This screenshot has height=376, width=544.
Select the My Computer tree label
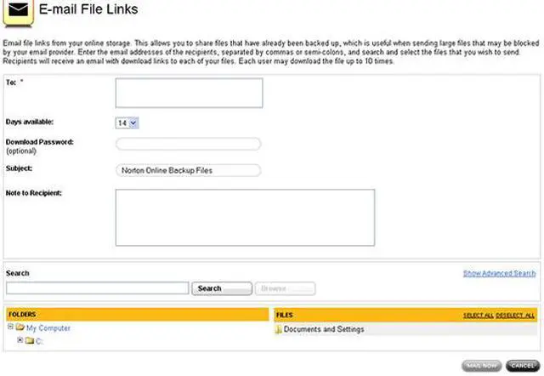point(48,328)
